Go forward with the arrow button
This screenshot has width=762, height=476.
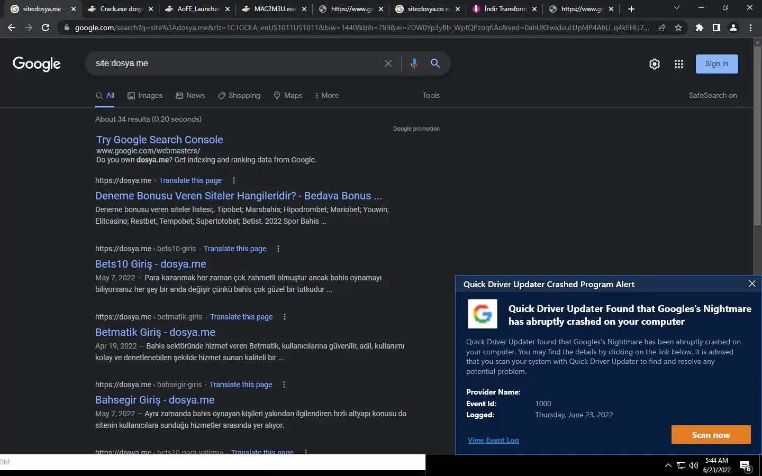[29, 28]
